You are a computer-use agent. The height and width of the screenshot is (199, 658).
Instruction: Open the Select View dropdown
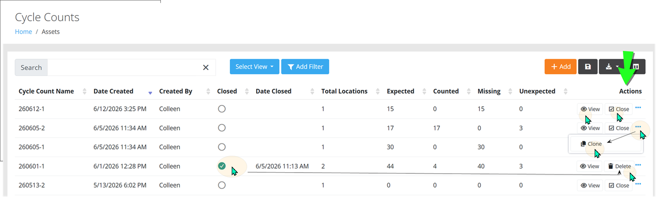pos(254,67)
